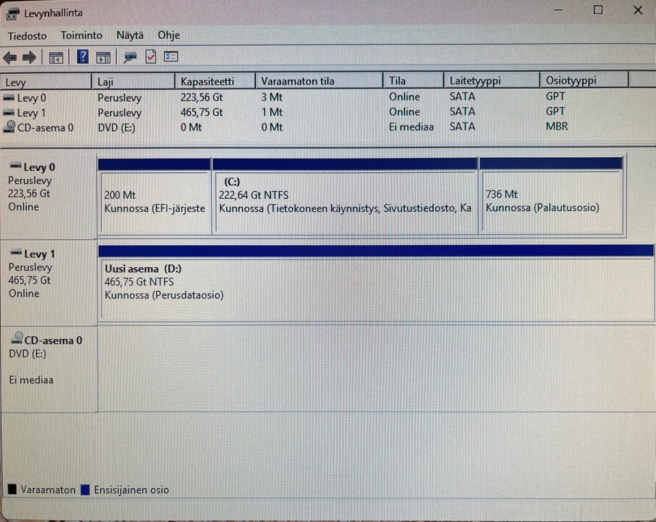Toggle the console tree pane icon
The image size is (656, 522).
pos(56,57)
